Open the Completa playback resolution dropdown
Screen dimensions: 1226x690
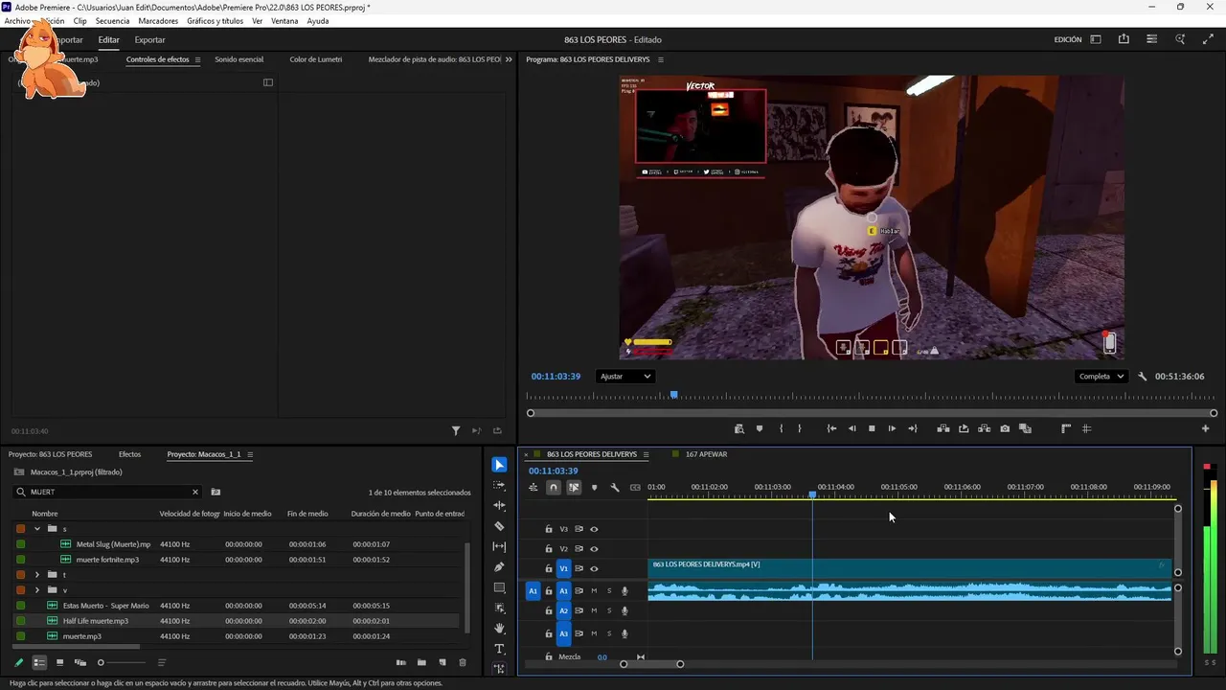[1101, 377]
